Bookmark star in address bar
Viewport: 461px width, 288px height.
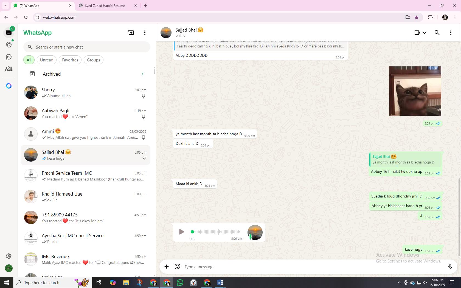pos(417,17)
